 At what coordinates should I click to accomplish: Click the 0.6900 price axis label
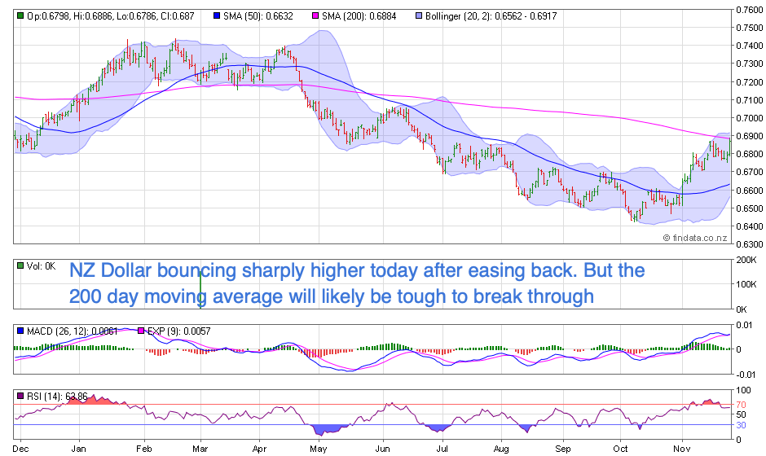(x=750, y=136)
